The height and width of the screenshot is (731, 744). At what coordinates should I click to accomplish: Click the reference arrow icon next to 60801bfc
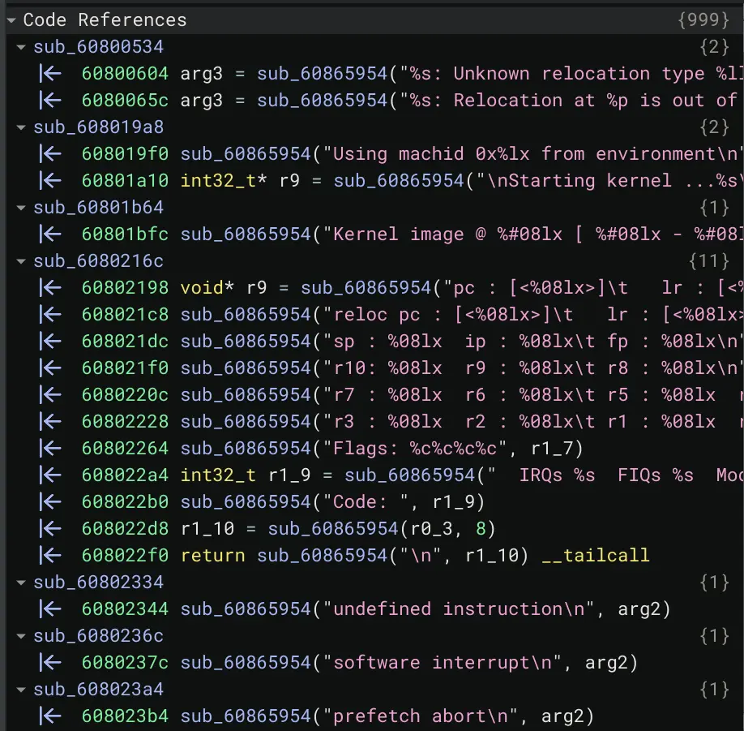(x=51, y=234)
